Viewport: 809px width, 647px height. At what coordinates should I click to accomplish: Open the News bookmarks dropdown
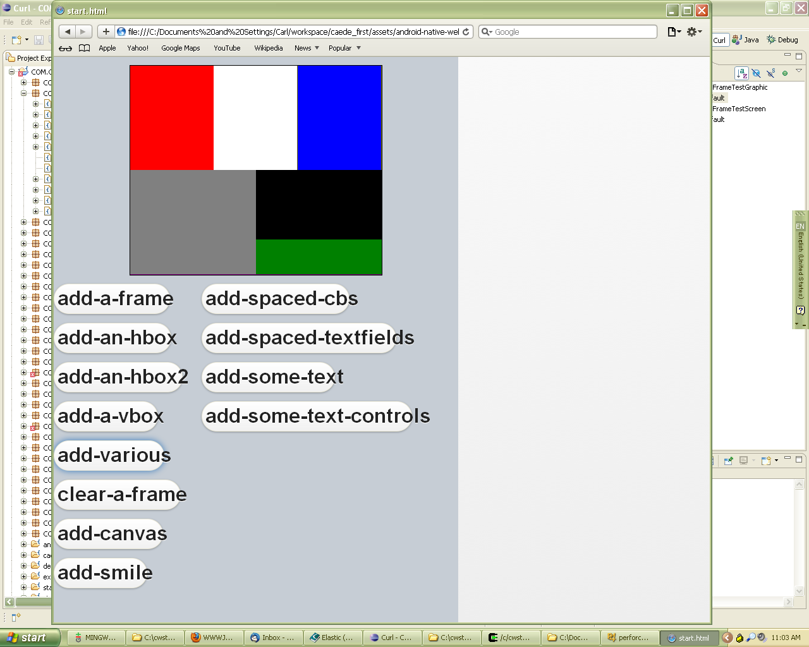tap(307, 48)
